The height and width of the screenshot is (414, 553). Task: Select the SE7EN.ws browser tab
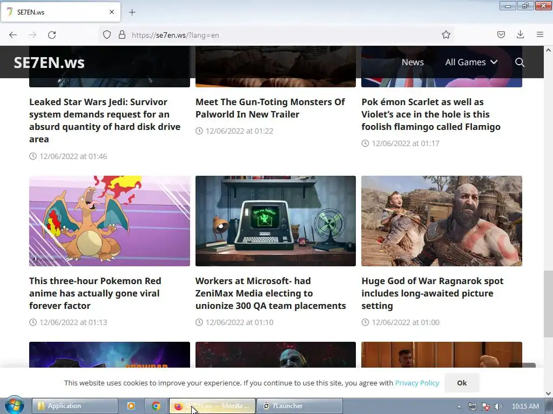(x=60, y=12)
